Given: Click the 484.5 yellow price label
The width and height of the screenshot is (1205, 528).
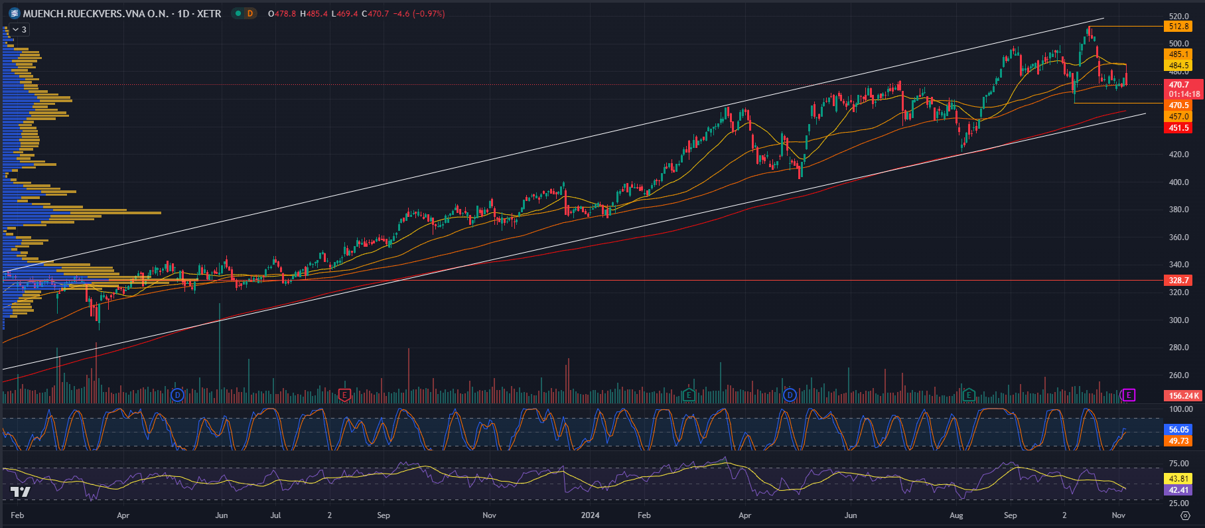Looking at the screenshot, I should [x=1178, y=66].
